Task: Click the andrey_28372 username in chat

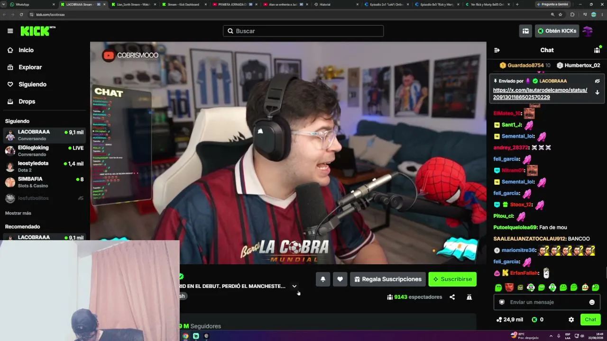Action: coord(510,148)
